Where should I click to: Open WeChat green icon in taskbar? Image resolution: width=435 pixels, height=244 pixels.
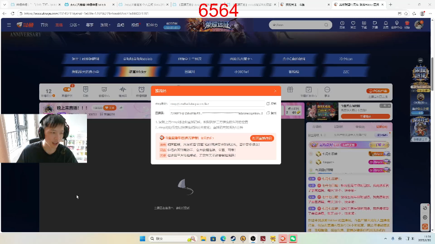(x=293, y=239)
